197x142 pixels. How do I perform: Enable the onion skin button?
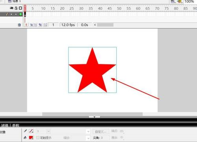click(32, 25)
